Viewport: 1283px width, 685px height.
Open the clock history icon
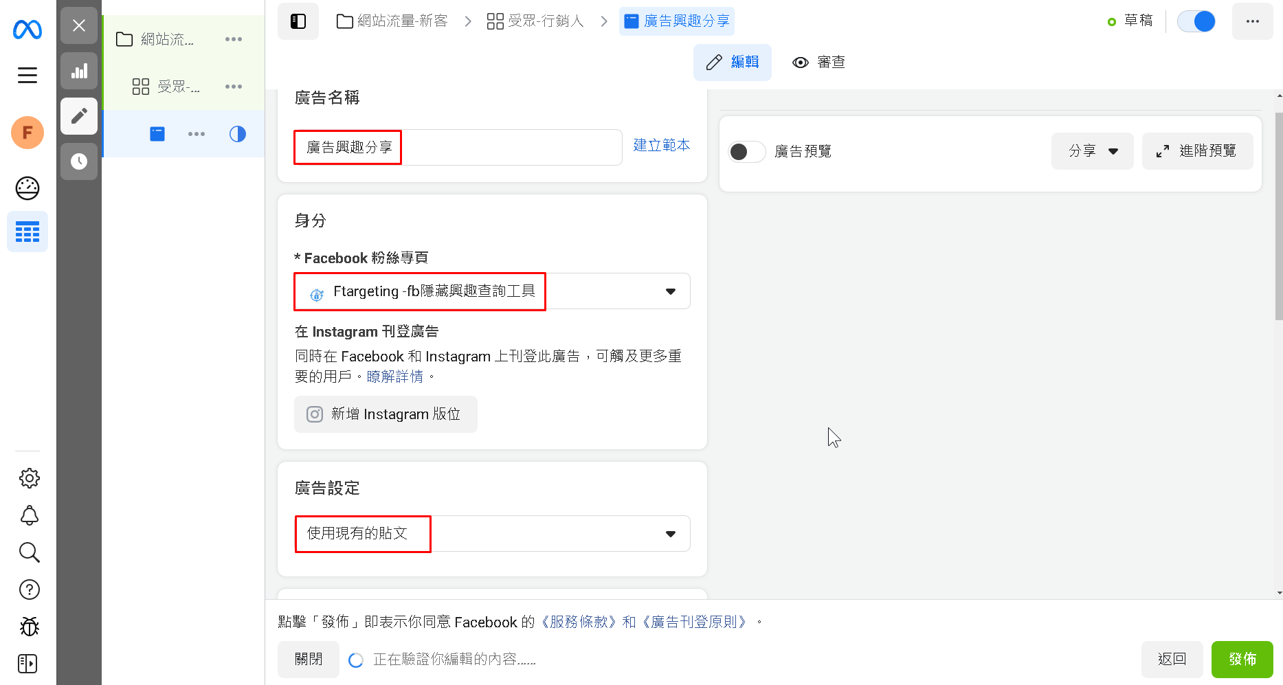tap(79, 161)
